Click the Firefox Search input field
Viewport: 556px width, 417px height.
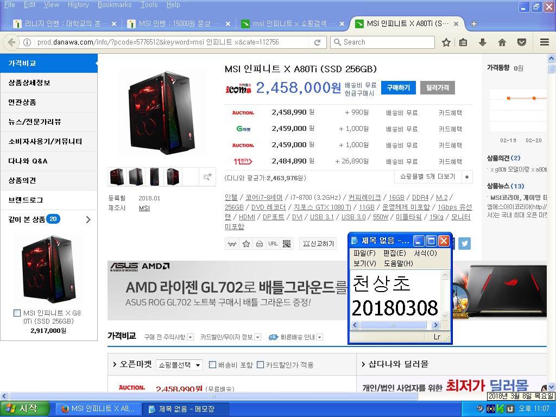point(382,42)
